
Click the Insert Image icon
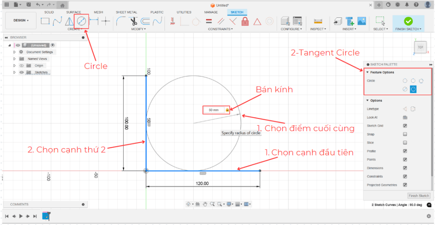(362, 21)
